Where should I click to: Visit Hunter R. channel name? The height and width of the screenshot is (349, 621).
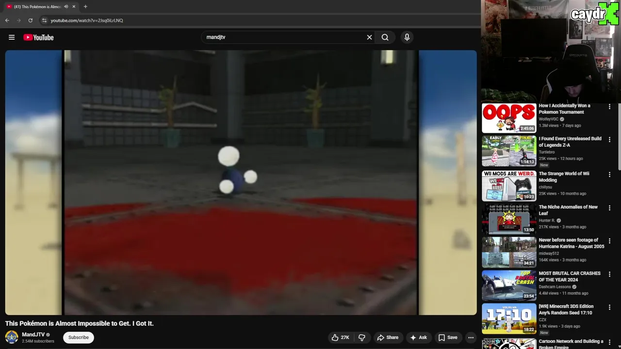click(x=547, y=221)
